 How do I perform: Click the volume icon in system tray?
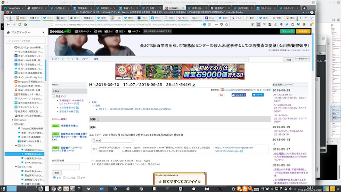tap(290, 189)
